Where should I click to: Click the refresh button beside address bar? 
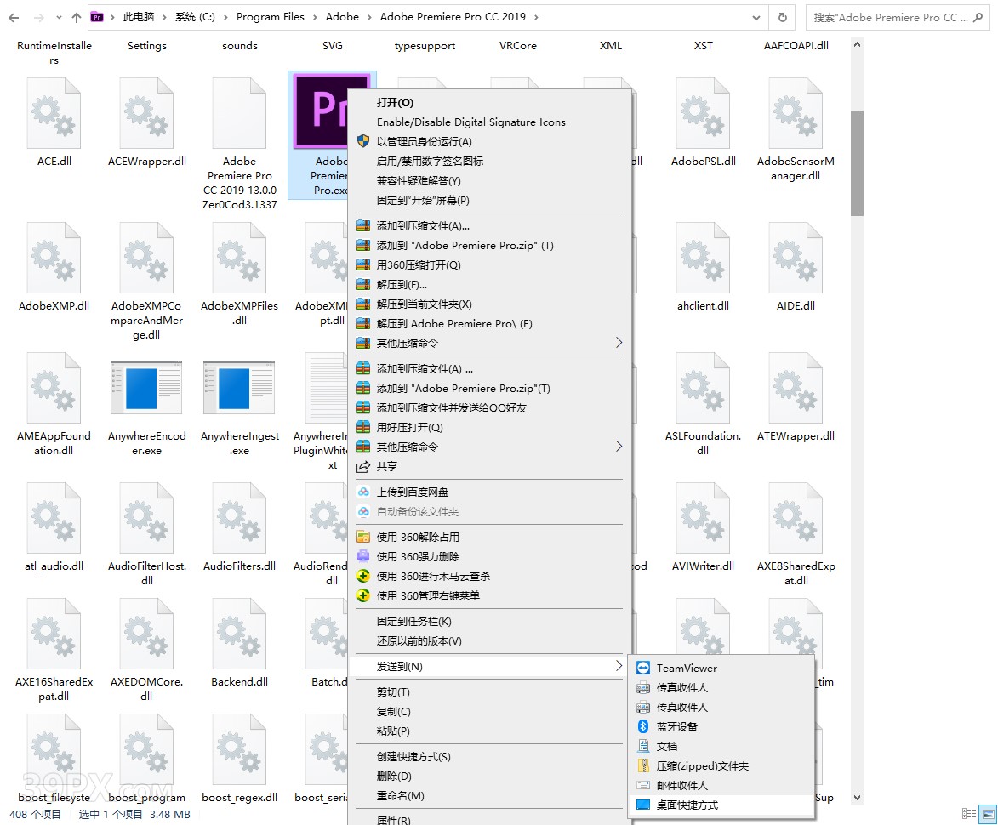click(x=782, y=17)
